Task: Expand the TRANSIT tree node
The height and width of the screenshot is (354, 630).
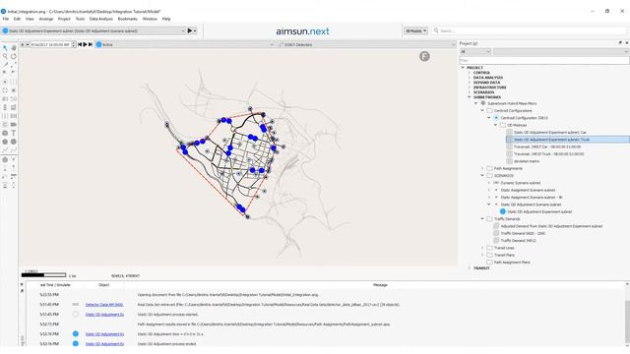Action: pos(469,268)
